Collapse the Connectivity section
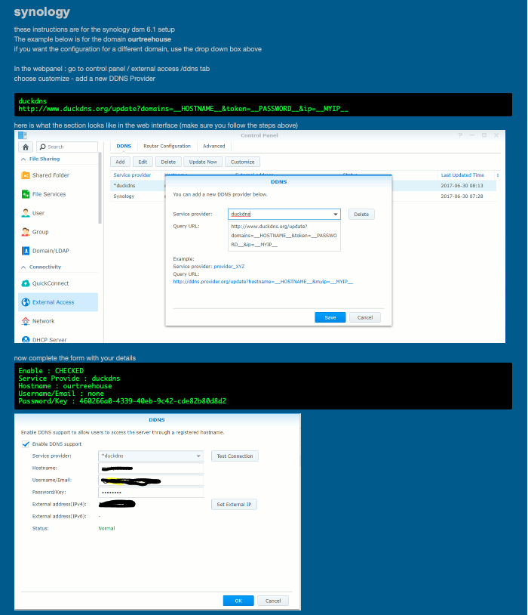Screen dimensions: 528x615 coord(23,267)
